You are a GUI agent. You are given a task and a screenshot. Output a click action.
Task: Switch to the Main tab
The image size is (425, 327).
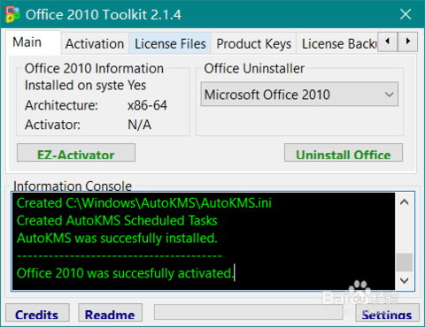[33, 42]
